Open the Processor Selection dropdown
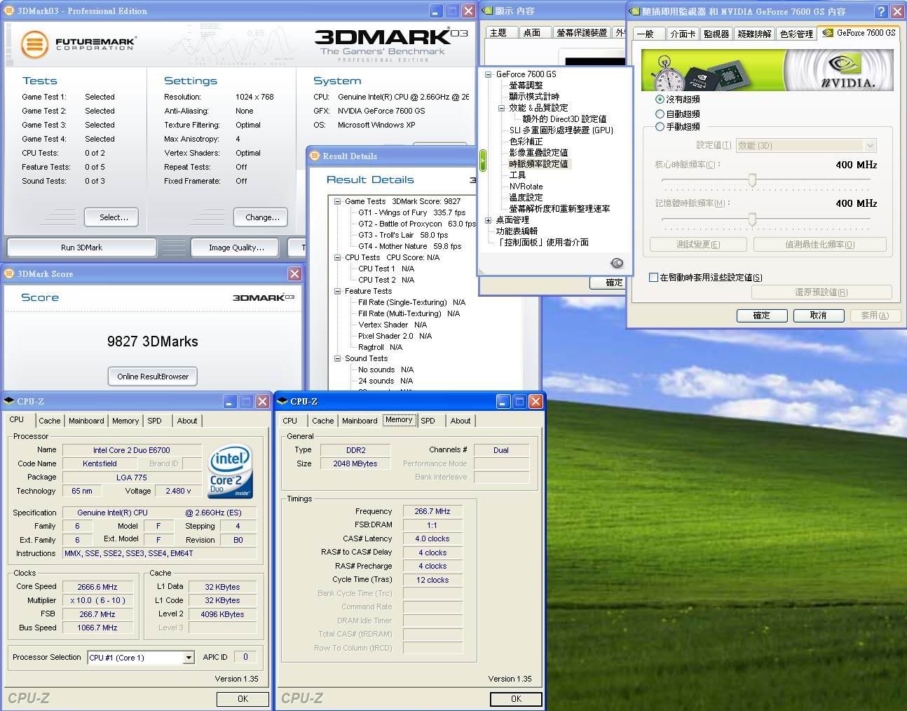 tap(189, 658)
